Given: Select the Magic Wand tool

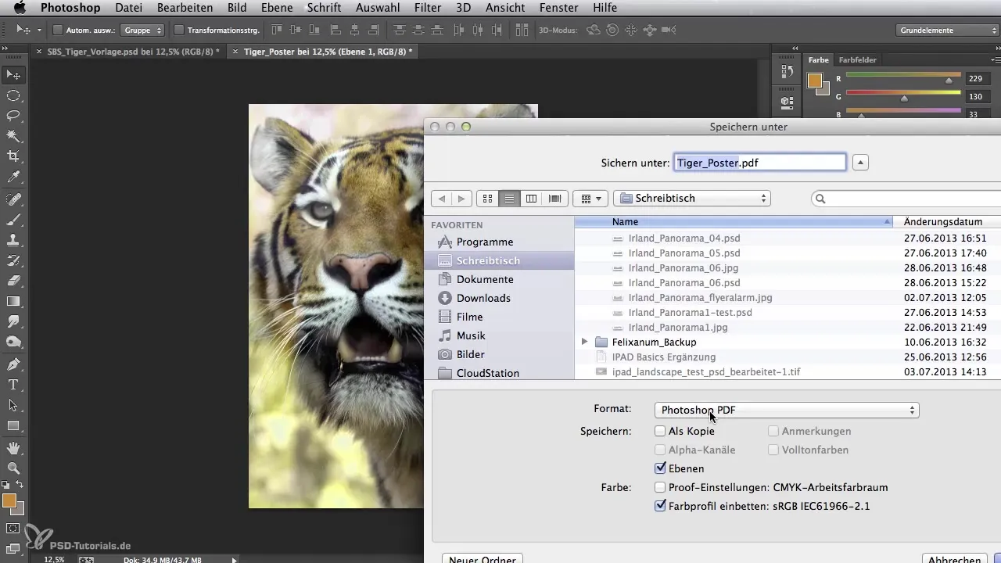Looking at the screenshot, I should (13, 136).
